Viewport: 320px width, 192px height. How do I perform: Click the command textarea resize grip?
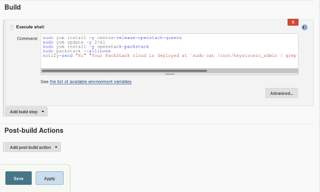pyautogui.click(x=170, y=74)
